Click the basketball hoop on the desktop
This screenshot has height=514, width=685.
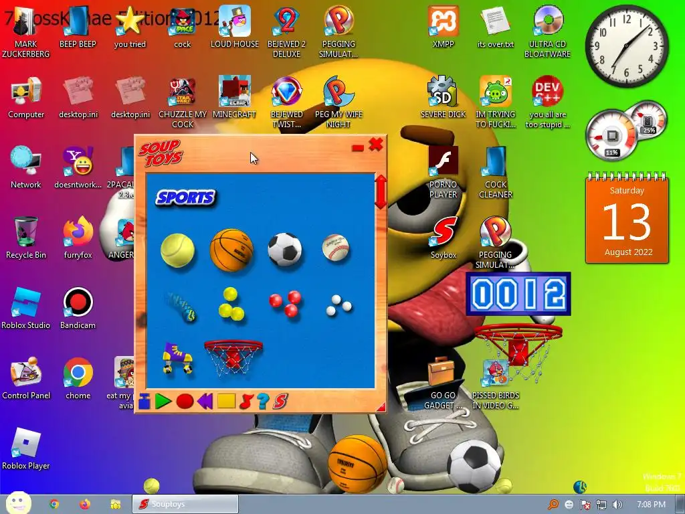pos(518,351)
